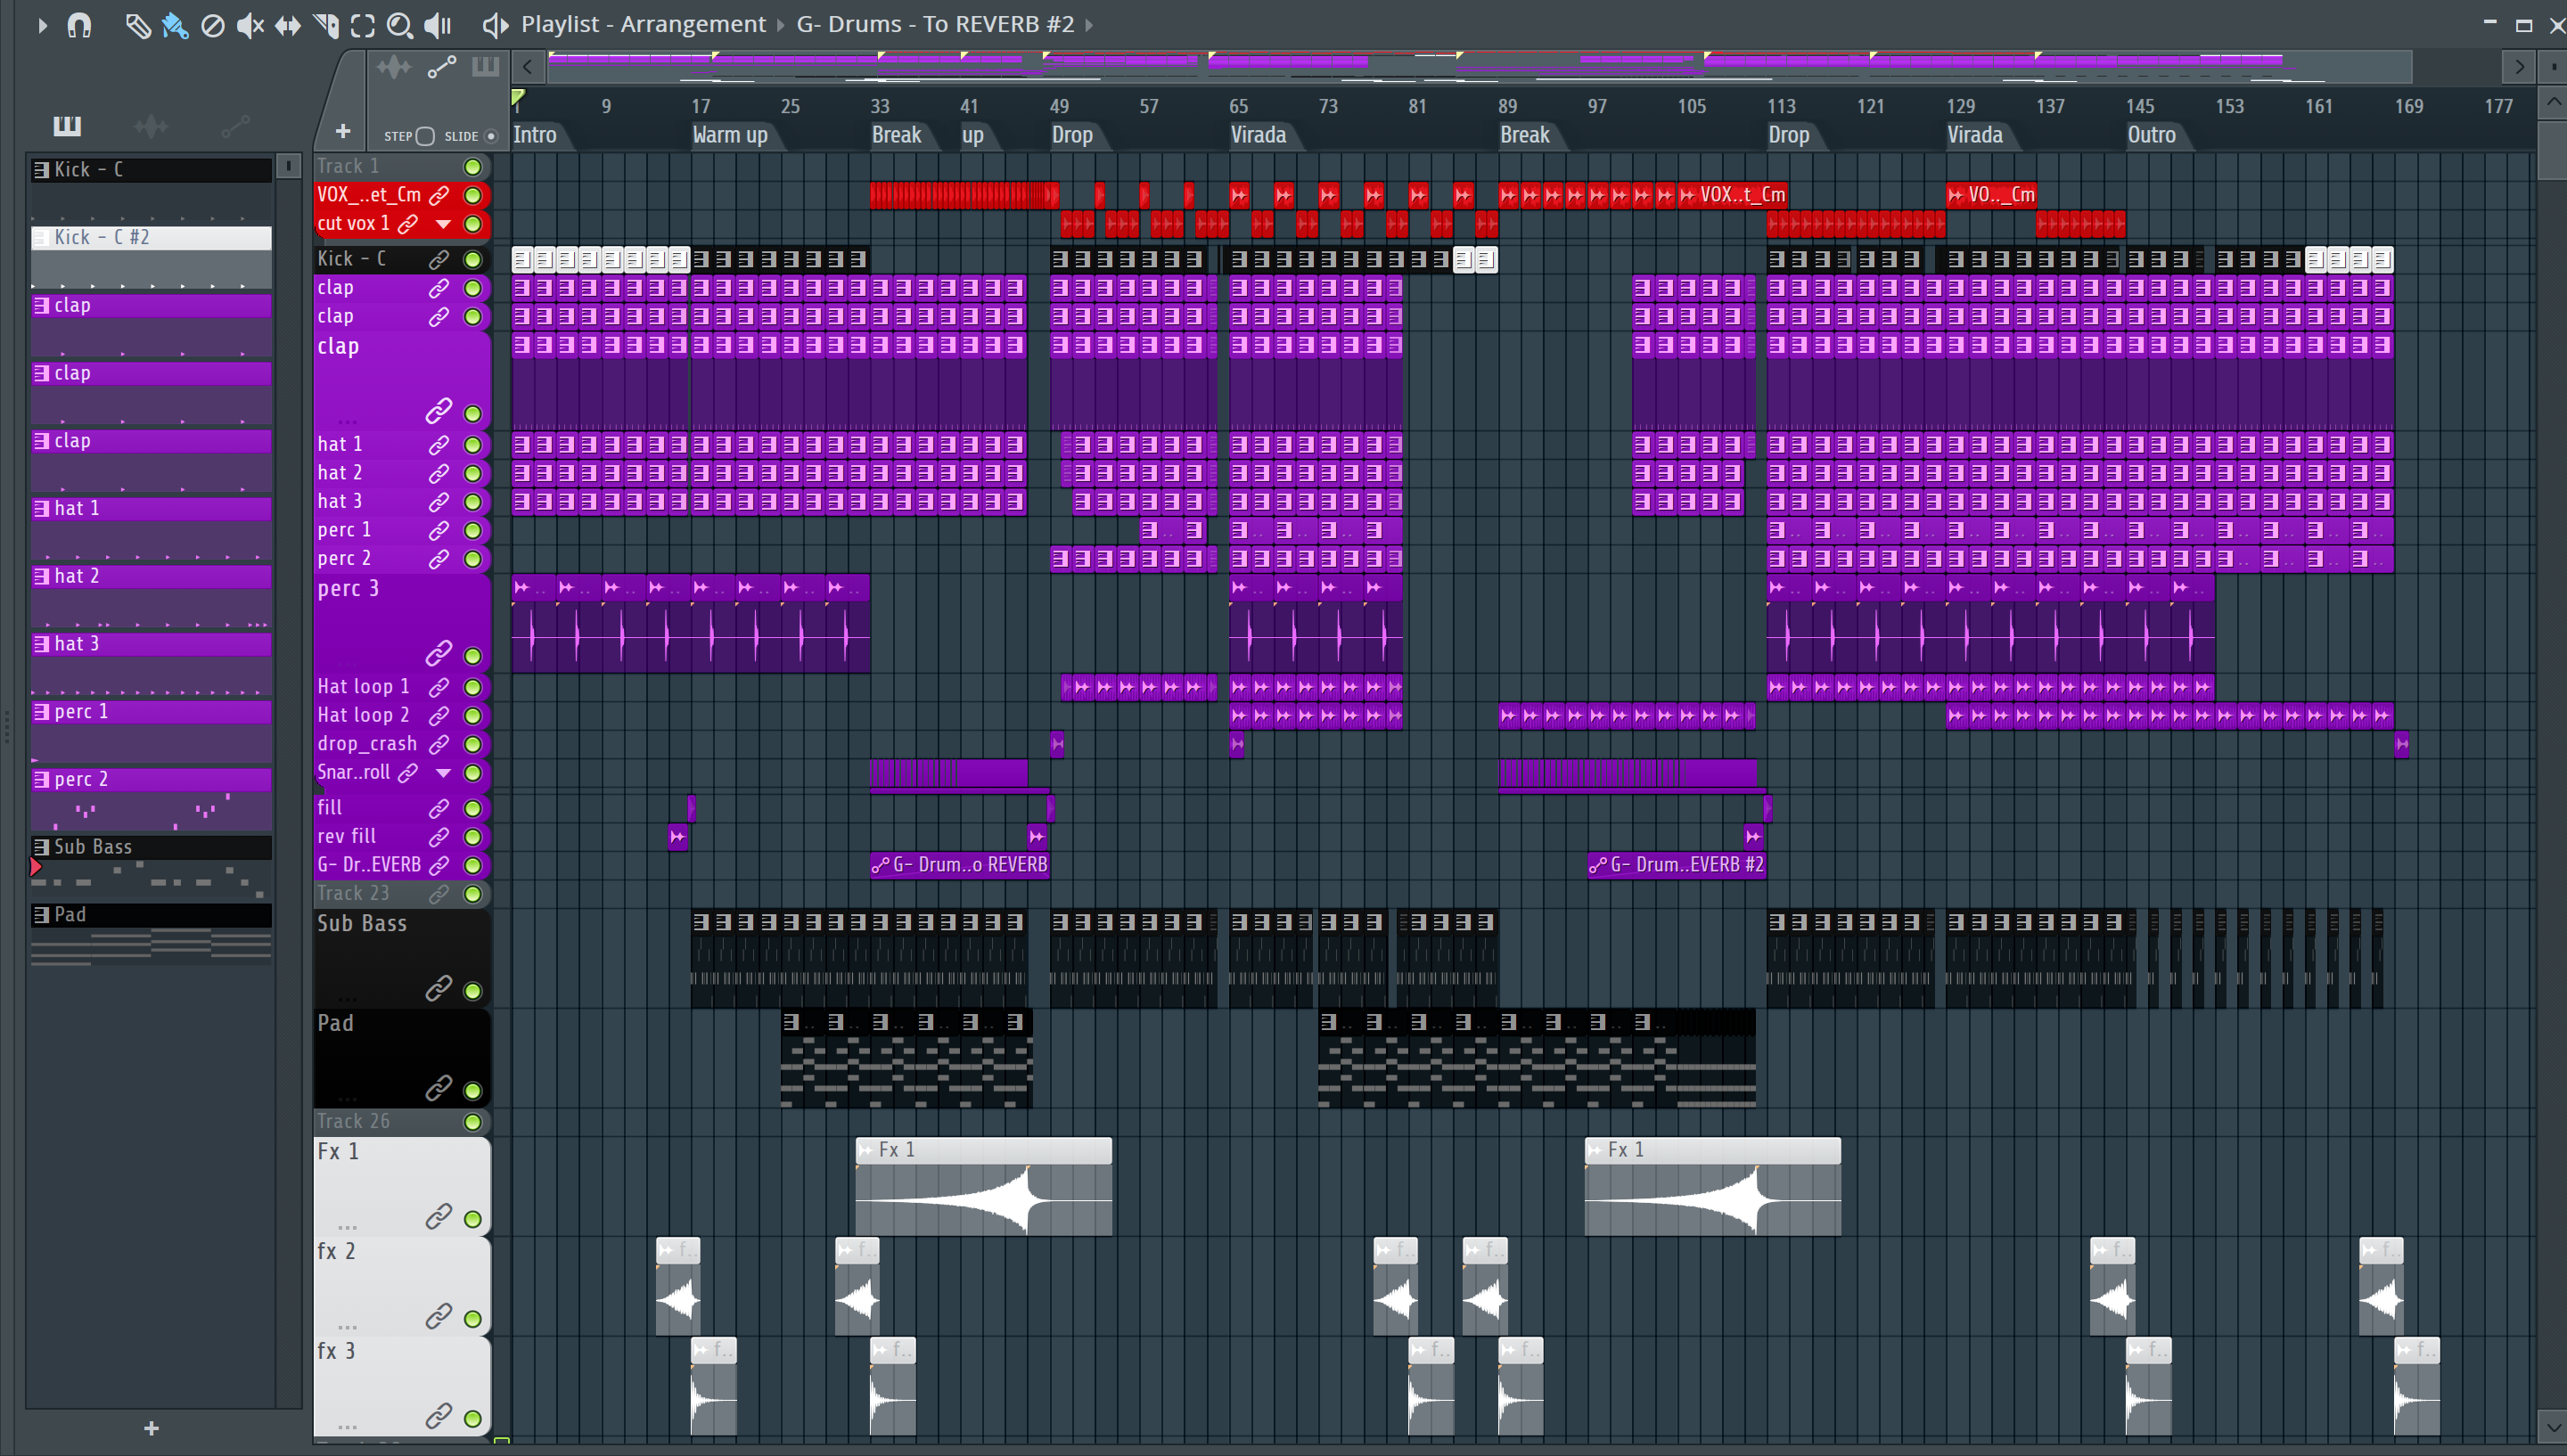Viewport: 2567px width, 1456px height.
Task: Collapse the Snar..roll track group
Action: 443,773
